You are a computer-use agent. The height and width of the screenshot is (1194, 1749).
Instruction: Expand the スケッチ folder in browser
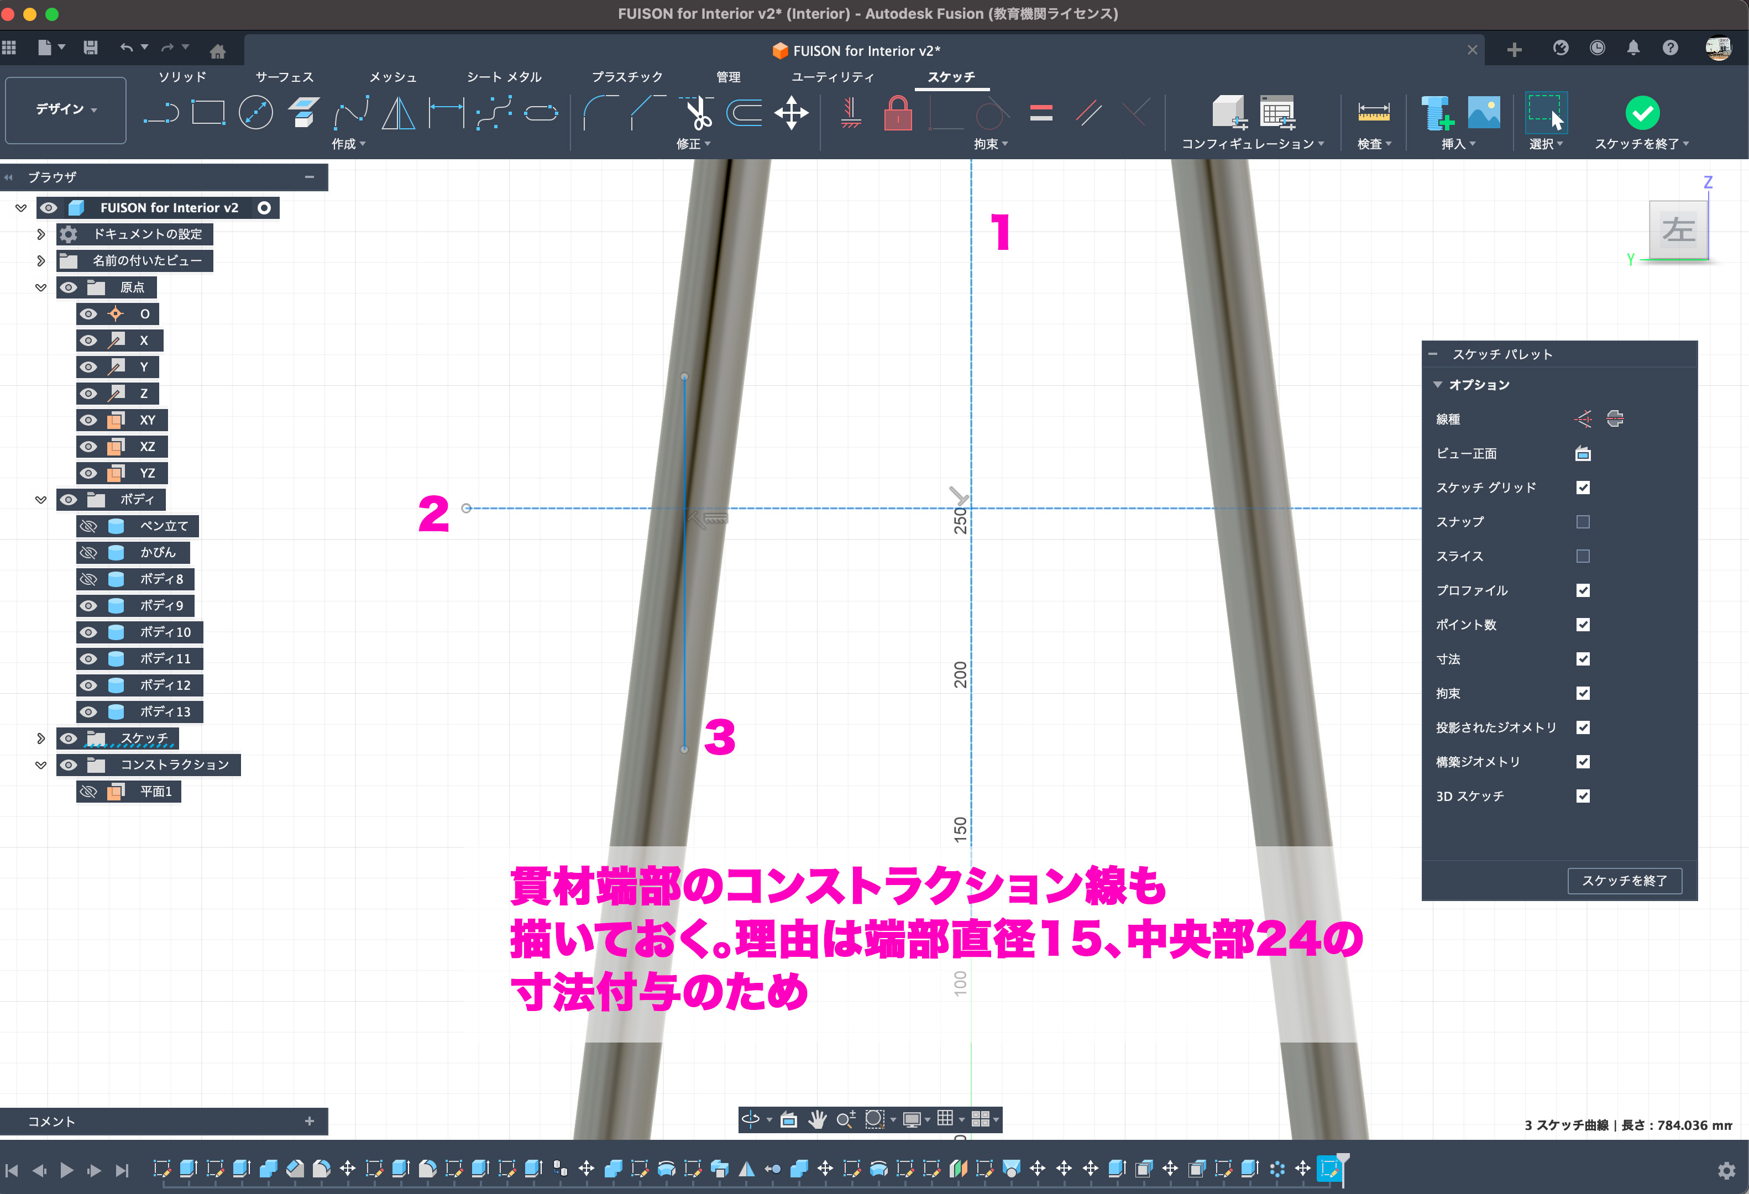point(41,738)
